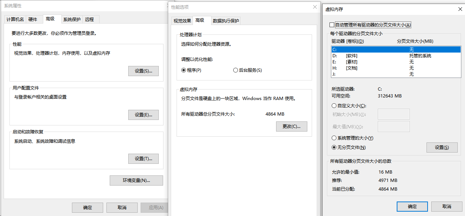
Task: Click the 16 MB minimum allowed value
Action: point(385,172)
